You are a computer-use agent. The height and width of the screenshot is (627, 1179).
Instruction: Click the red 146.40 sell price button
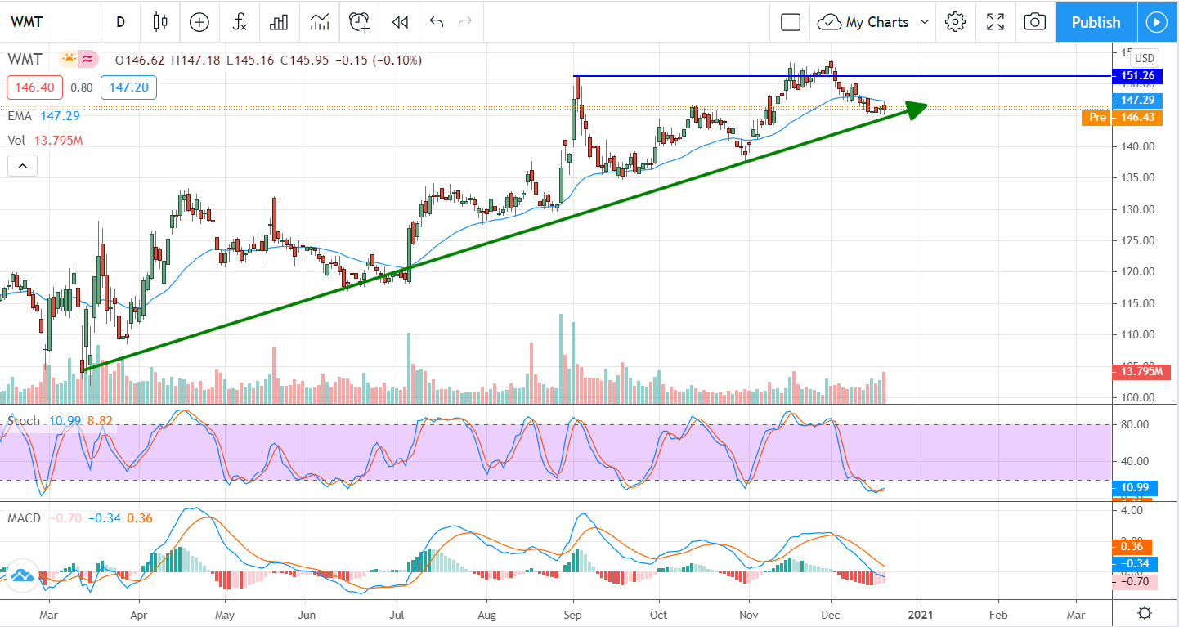pos(34,87)
